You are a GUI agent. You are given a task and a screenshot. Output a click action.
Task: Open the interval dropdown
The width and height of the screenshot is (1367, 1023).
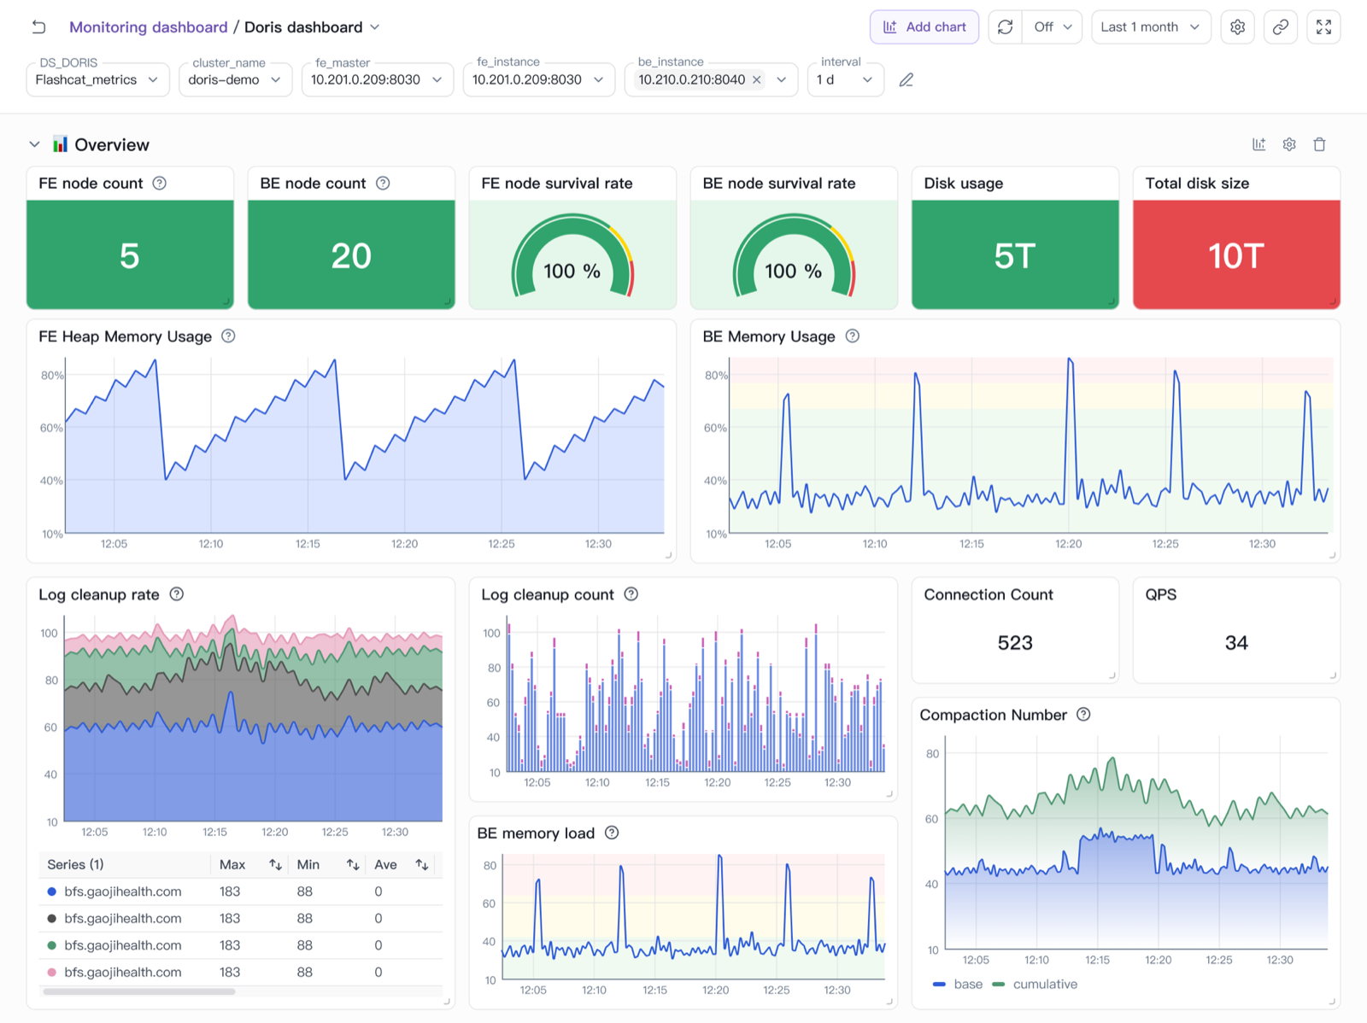pos(845,79)
